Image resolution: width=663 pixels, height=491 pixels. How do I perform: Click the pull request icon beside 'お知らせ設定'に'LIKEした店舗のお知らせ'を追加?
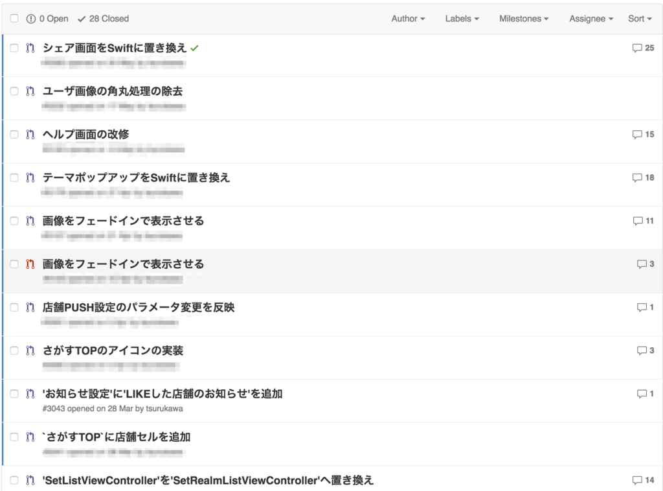[x=30, y=394]
